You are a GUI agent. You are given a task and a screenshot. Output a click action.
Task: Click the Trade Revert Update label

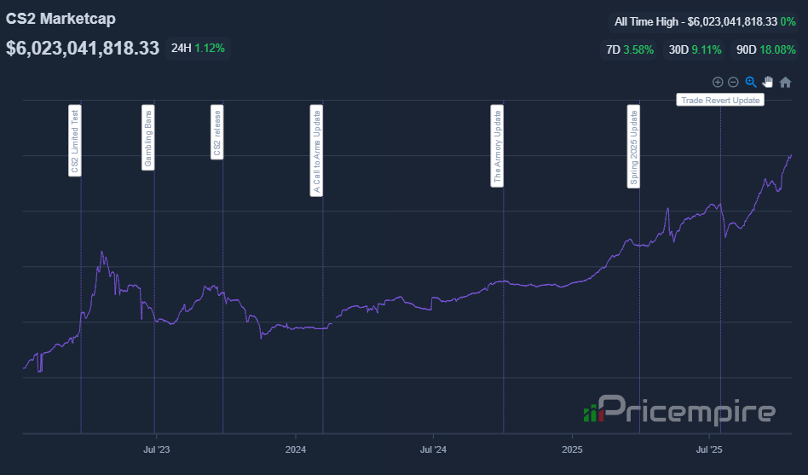click(x=720, y=100)
